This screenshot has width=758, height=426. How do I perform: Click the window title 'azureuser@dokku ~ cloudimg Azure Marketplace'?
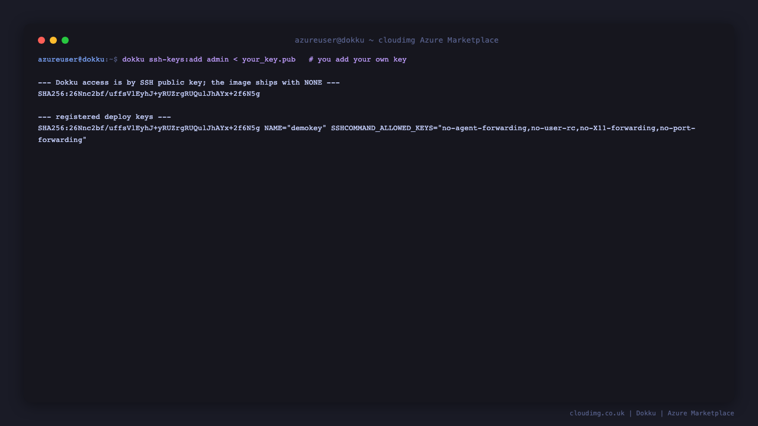[x=397, y=40]
